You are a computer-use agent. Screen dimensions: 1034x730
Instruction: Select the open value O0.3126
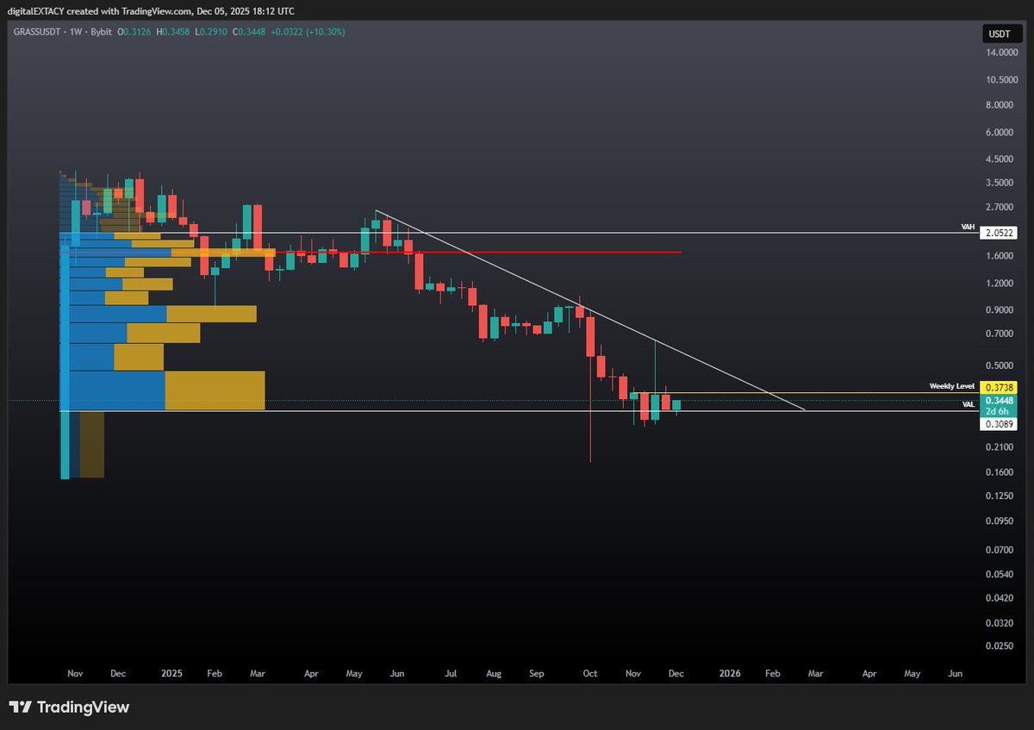[136, 32]
